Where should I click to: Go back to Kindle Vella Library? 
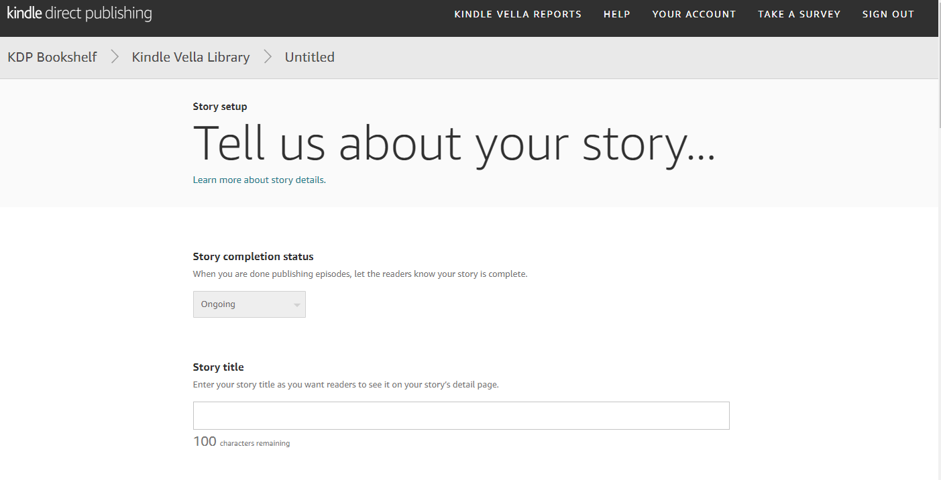[190, 57]
